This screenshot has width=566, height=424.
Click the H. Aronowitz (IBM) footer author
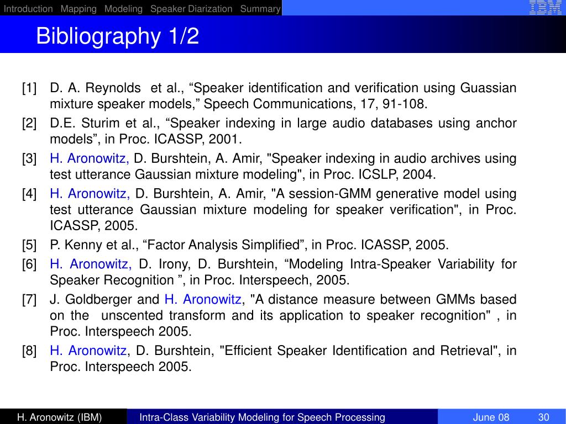[59, 417]
